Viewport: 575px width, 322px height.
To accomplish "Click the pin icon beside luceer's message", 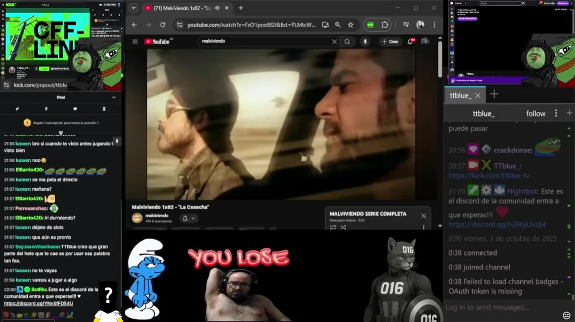I will coord(116,141).
